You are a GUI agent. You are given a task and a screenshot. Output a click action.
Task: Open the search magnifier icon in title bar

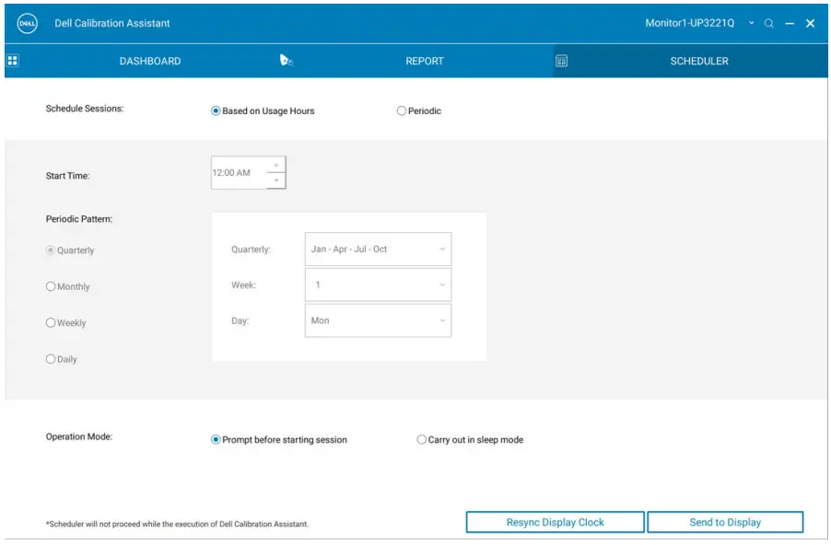coord(768,23)
